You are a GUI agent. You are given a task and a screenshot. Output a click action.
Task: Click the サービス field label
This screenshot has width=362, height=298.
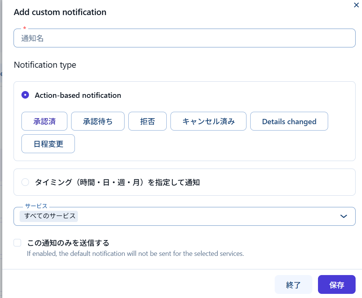[x=36, y=206]
